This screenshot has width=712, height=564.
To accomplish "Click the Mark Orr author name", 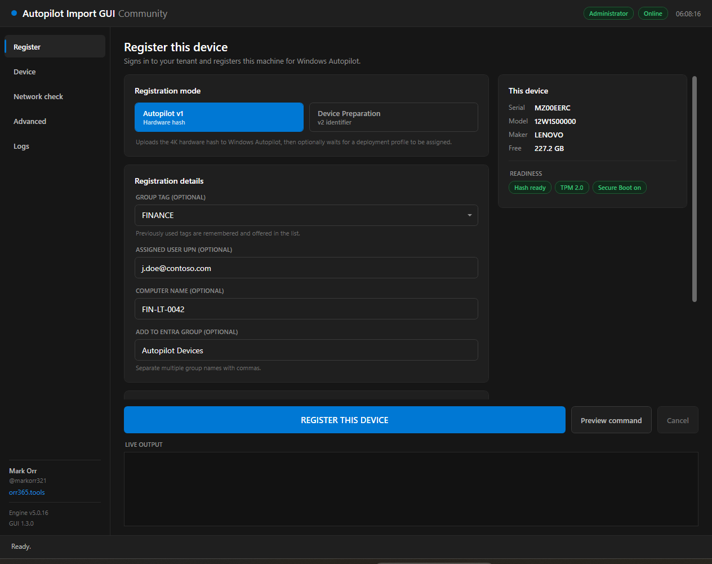I will 23,470.
